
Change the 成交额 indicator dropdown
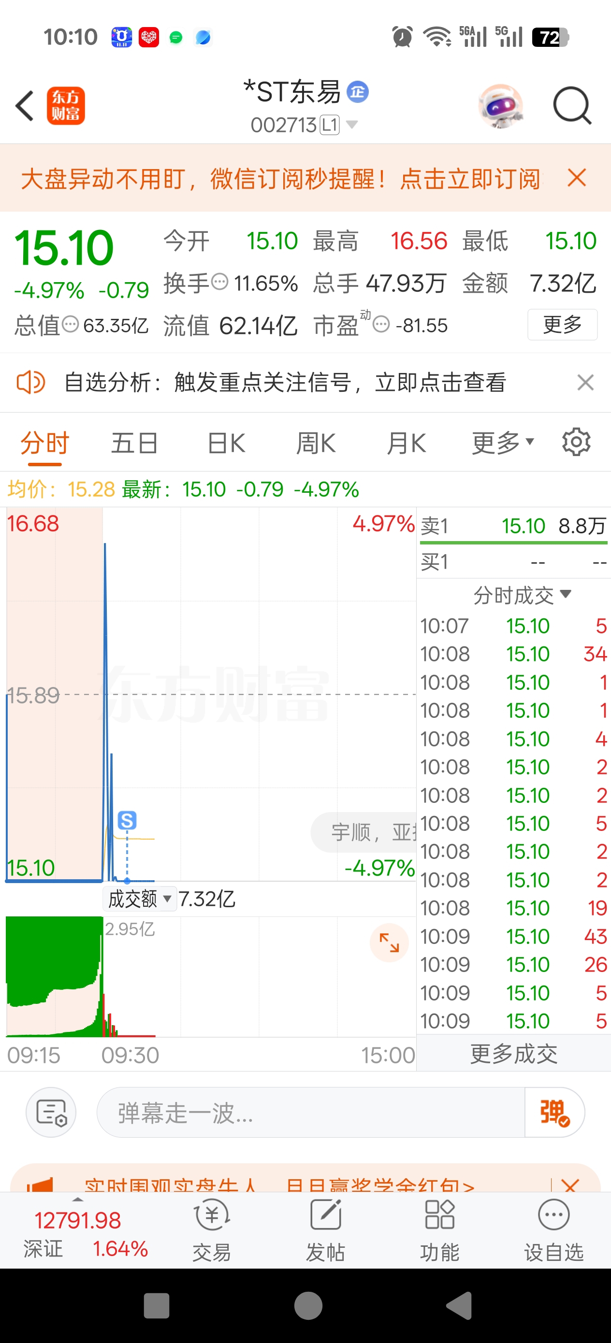(140, 899)
